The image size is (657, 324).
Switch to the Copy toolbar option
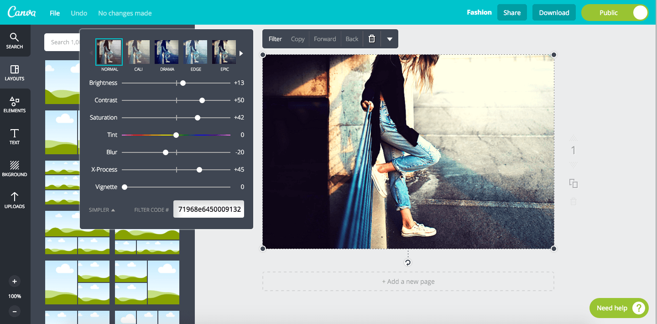click(x=297, y=39)
